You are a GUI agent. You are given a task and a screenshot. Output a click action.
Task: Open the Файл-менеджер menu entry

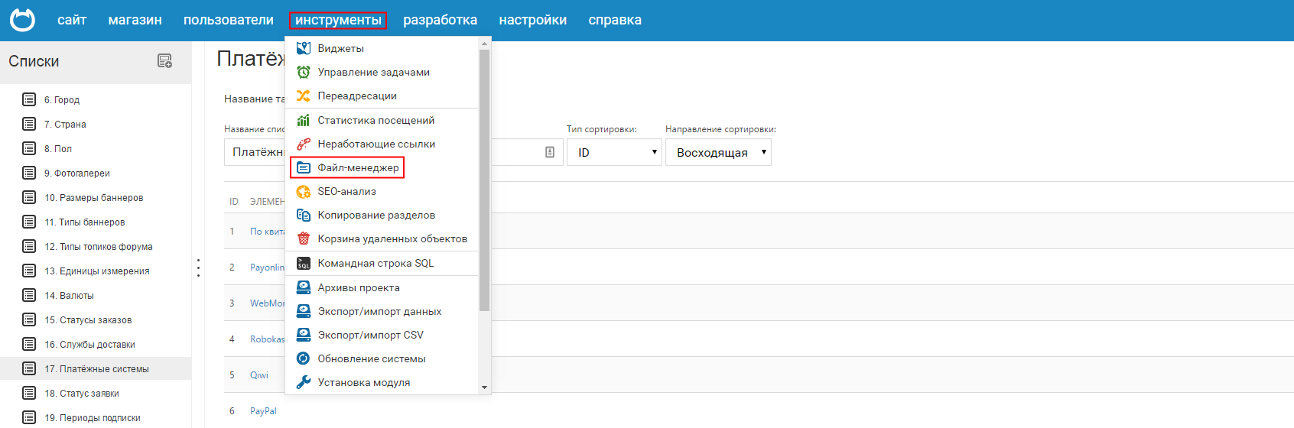coord(358,167)
